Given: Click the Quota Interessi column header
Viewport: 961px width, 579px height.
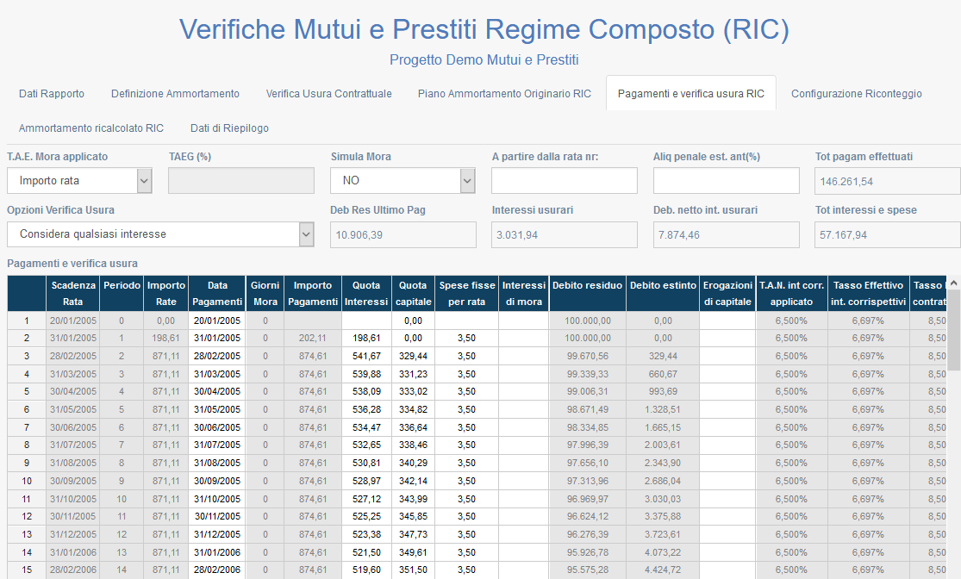Looking at the screenshot, I should 366,294.
